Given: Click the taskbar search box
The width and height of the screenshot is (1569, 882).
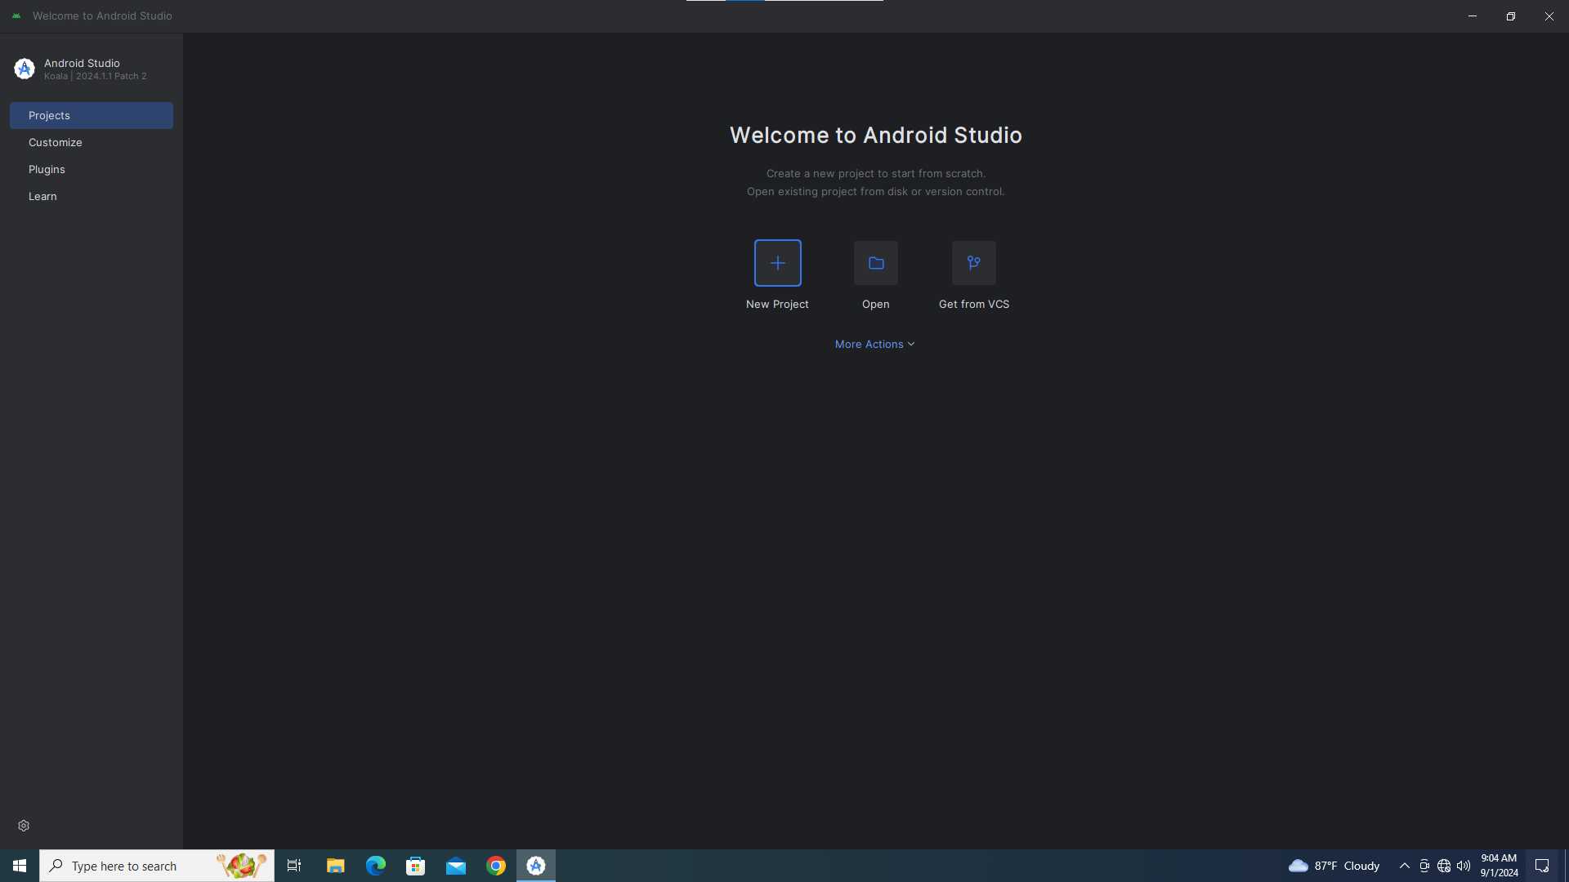Looking at the screenshot, I should point(157,866).
